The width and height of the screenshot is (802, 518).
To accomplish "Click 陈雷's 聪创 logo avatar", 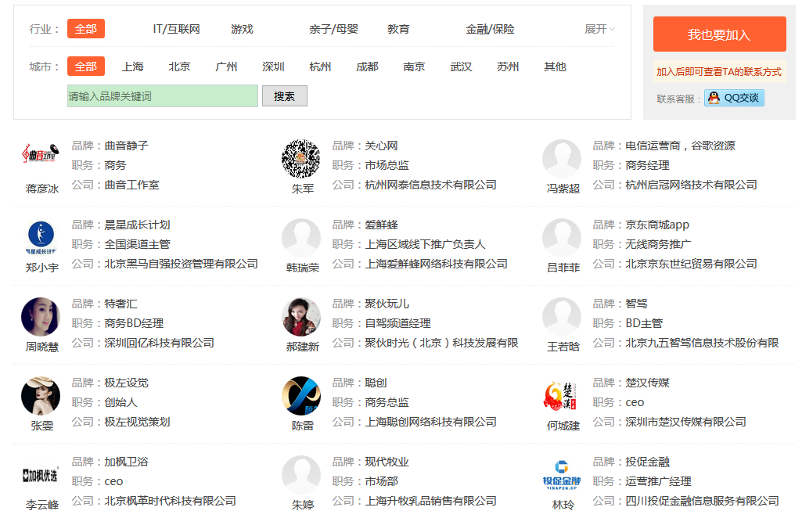I will pyautogui.click(x=301, y=396).
